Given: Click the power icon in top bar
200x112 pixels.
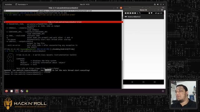Looking at the screenshot, I should coord(161,4).
